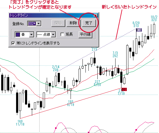Screen dimensions: 159x133
Task: Close the トレンドライン dialog
Action: [x=96, y=15]
